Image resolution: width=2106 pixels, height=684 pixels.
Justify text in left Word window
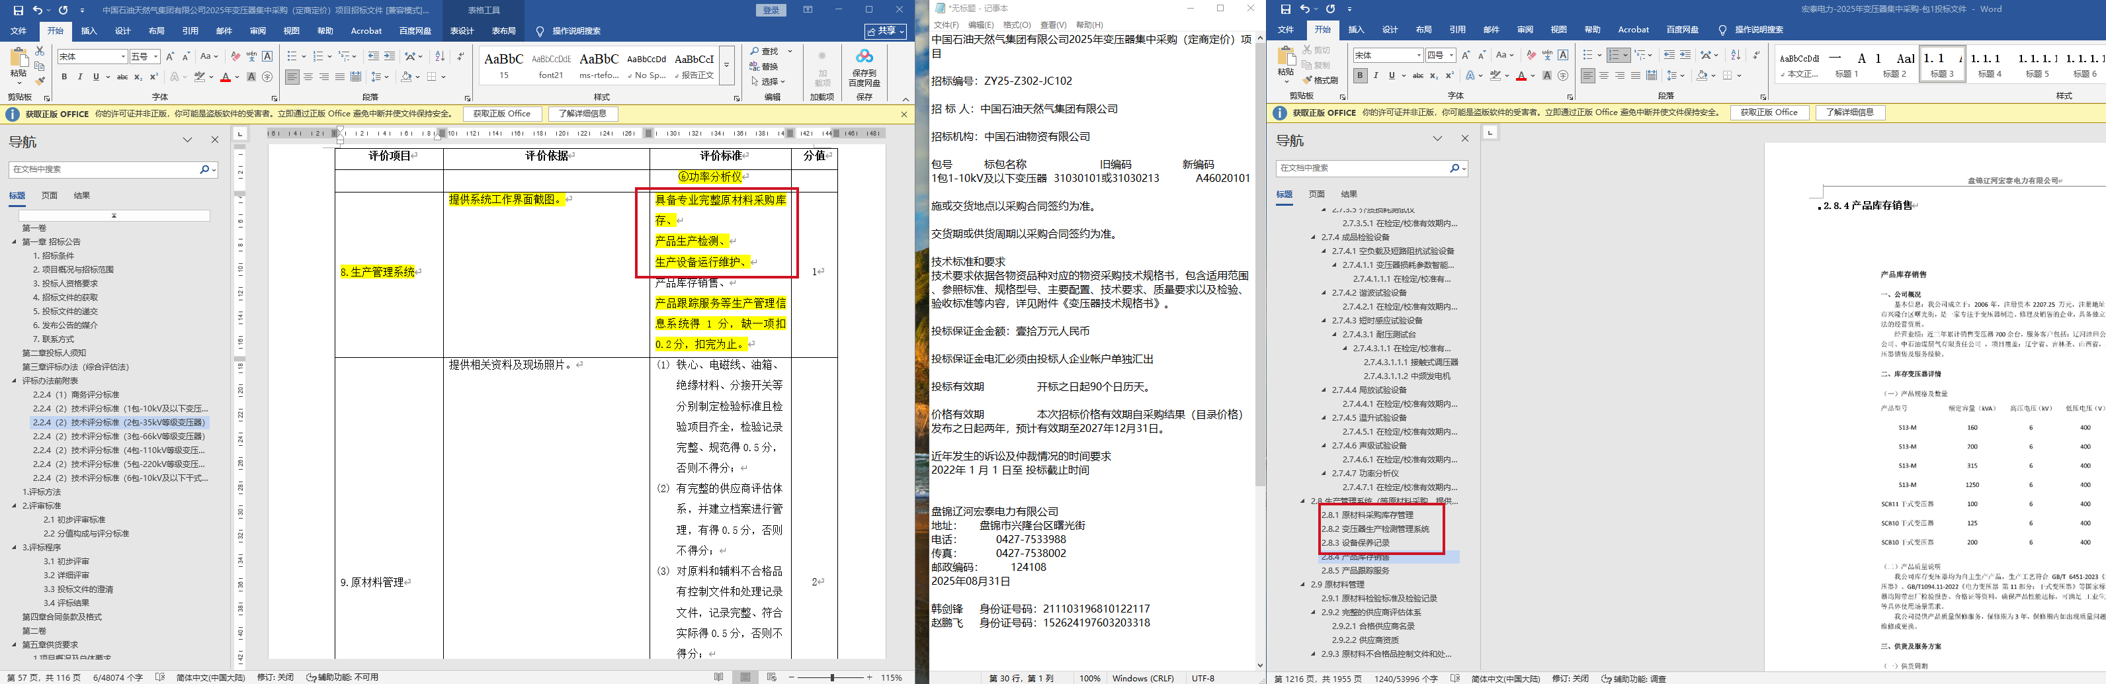340,77
